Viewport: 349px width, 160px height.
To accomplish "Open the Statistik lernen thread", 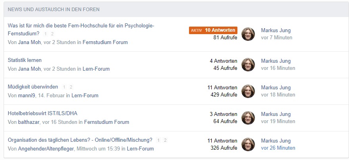I will coord(25,60).
